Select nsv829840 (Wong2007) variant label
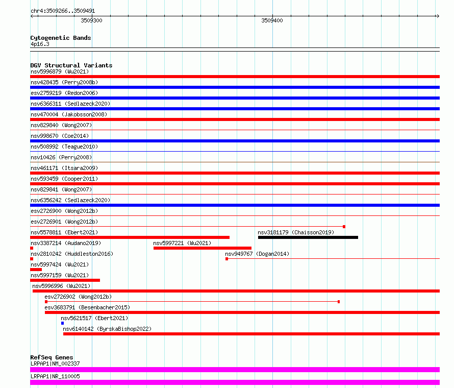Viewport: 454px width, 388px height. pos(61,125)
